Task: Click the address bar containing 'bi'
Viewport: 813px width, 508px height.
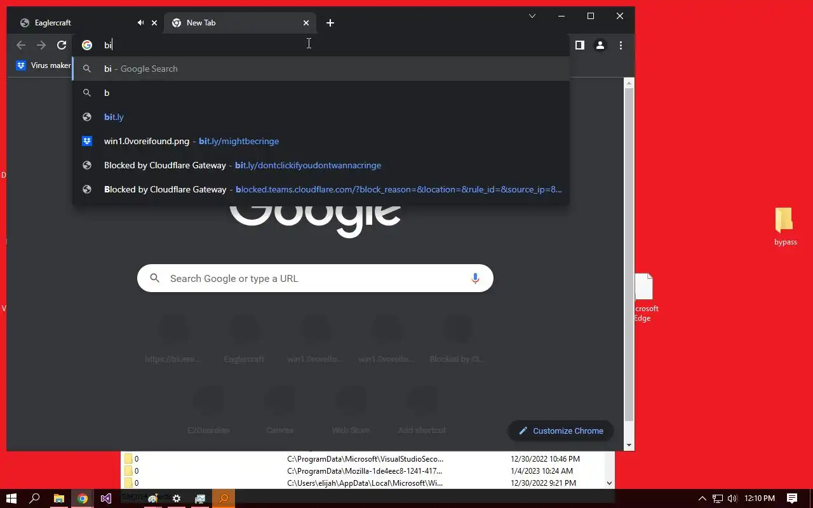Action: 321,45
